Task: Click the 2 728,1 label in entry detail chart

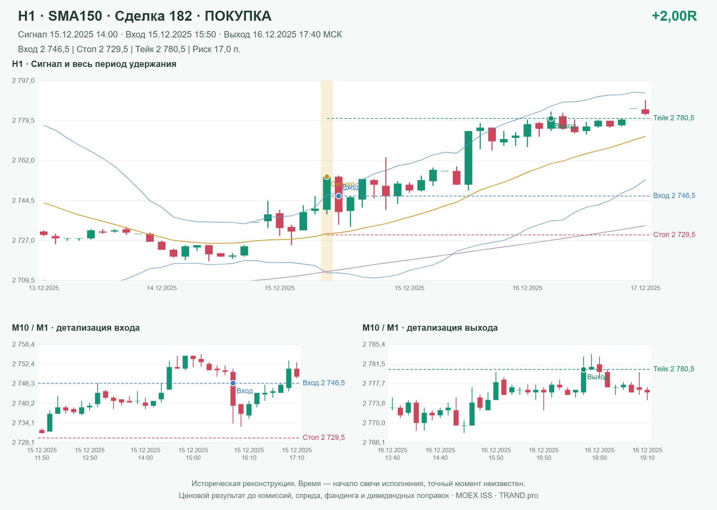Action: click(x=23, y=443)
